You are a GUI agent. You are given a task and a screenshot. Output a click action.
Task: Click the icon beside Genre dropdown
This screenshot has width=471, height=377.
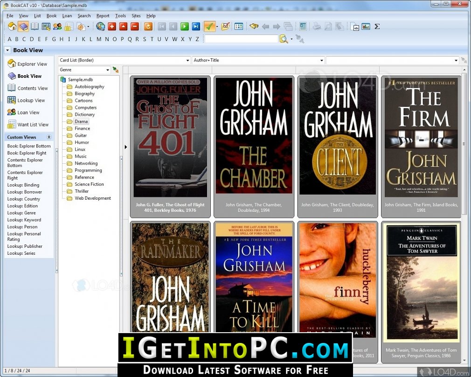point(115,70)
